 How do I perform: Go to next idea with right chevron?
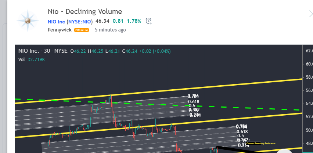click(x=310, y=14)
